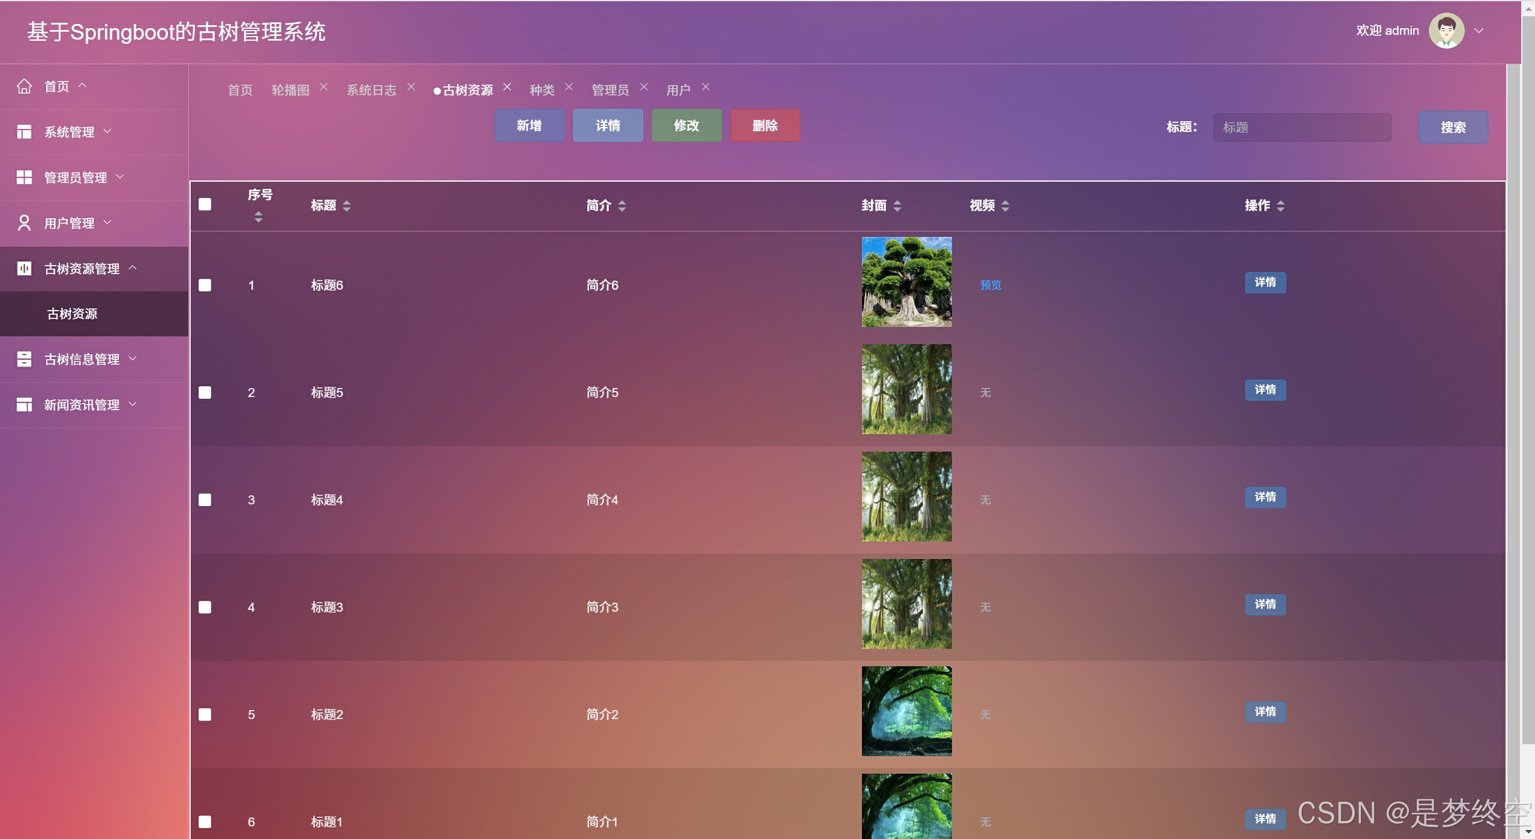
Task: Focus the 标题 search input field
Action: coord(1302,127)
